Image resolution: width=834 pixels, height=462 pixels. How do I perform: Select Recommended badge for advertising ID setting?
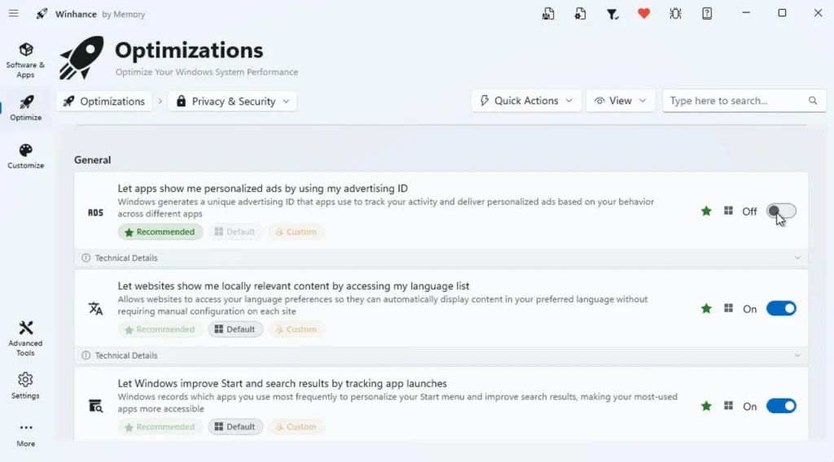pyautogui.click(x=160, y=232)
